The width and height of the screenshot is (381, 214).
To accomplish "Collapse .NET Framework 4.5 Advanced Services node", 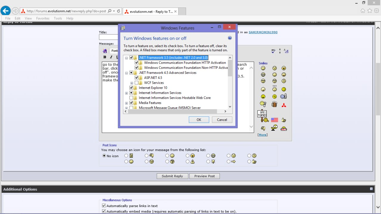I will [127, 73].
